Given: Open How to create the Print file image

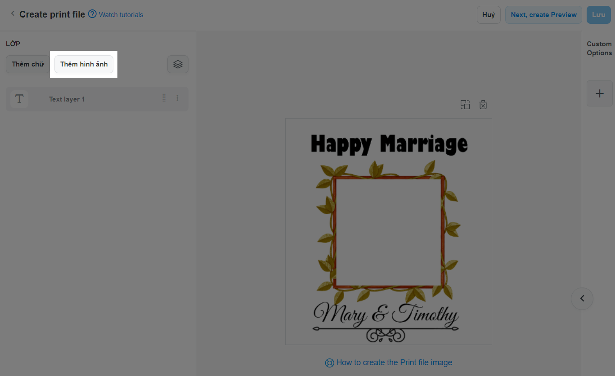Looking at the screenshot, I should (x=394, y=363).
